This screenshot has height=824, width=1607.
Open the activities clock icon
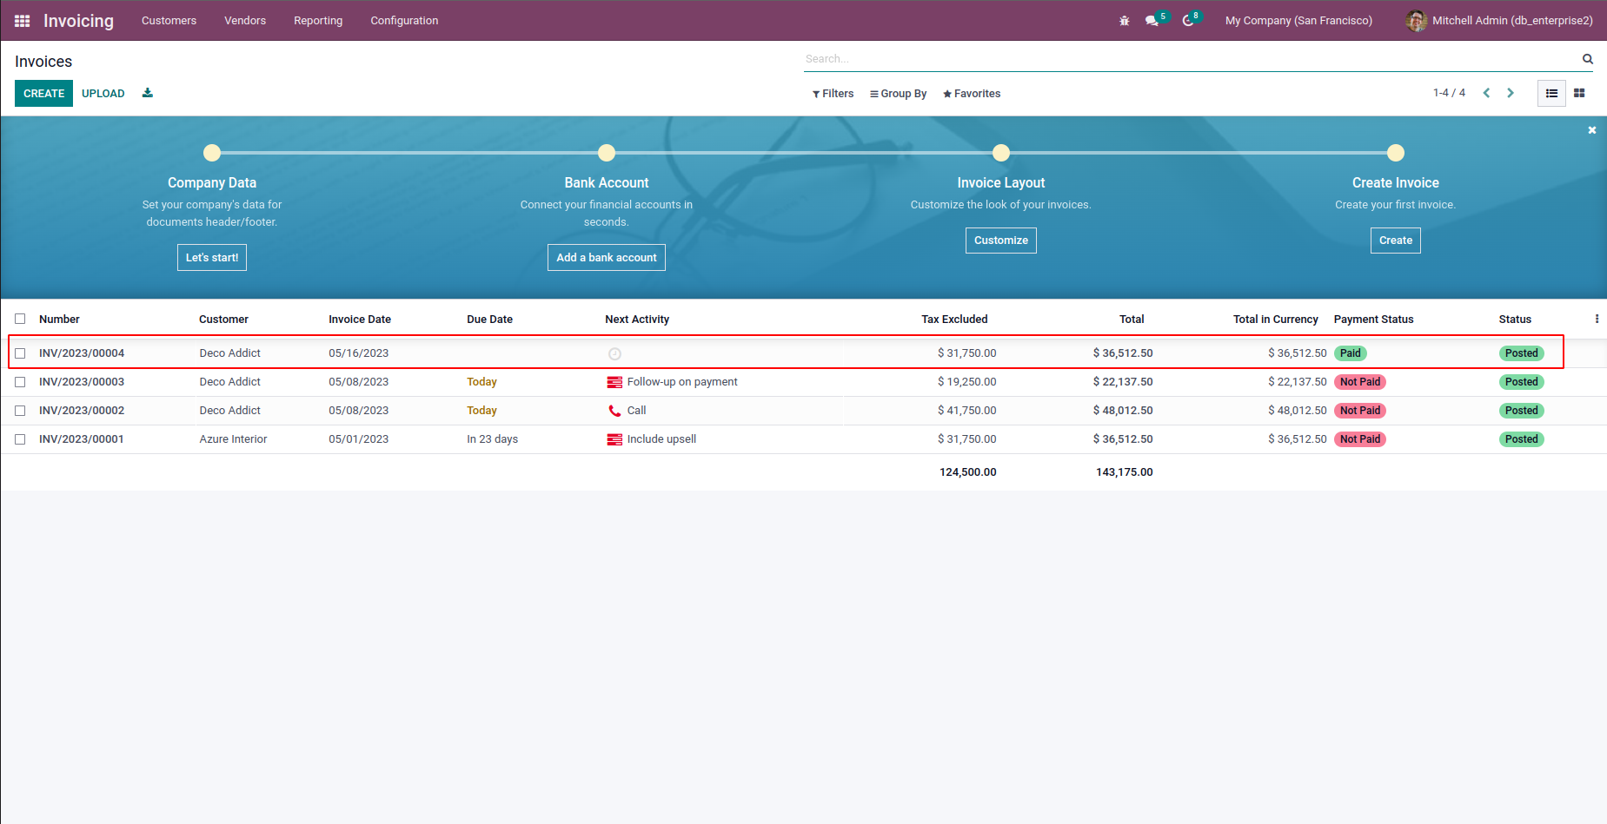[x=1188, y=21]
